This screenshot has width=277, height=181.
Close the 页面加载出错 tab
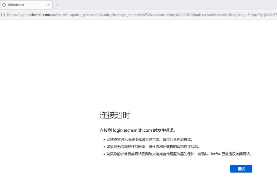[x=48, y=5]
